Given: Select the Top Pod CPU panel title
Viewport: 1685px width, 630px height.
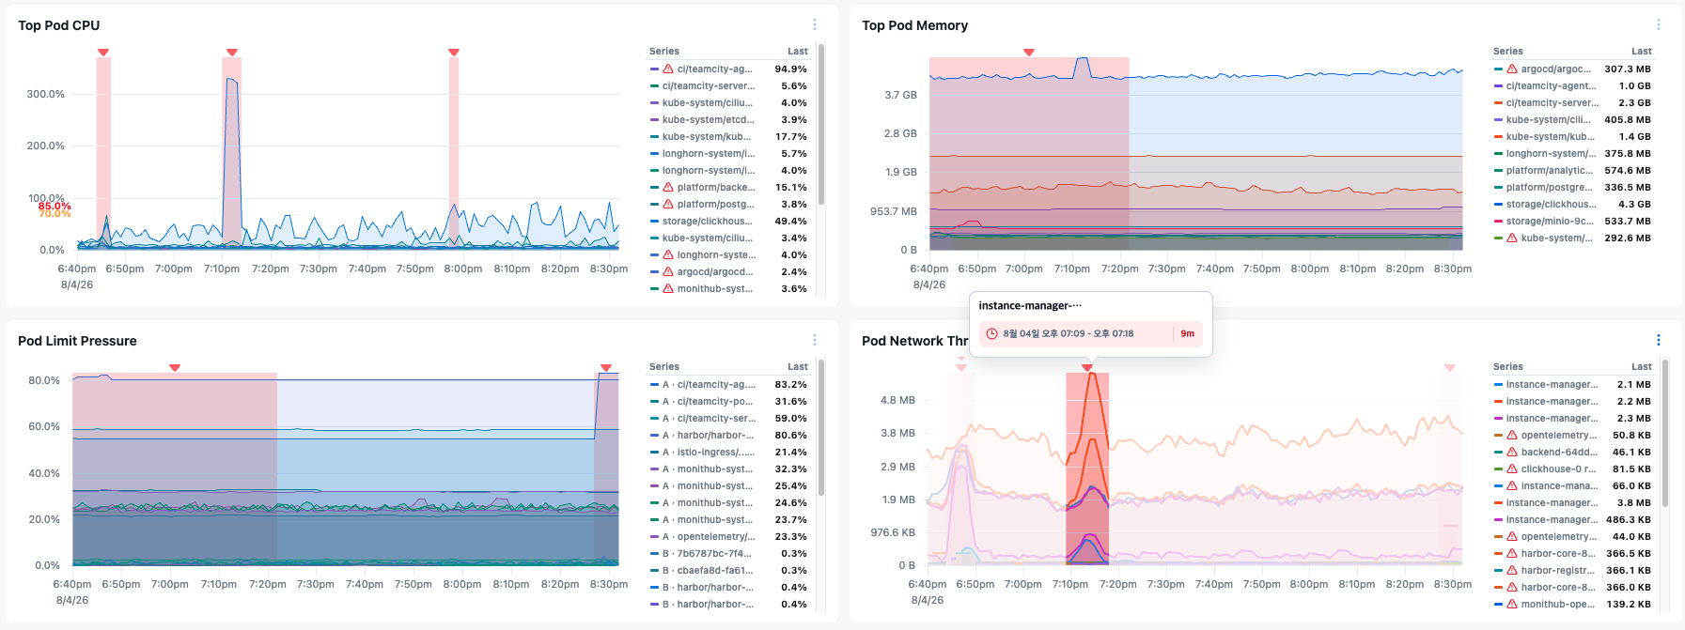Looking at the screenshot, I should point(59,25).
